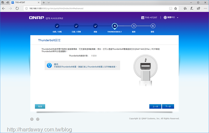This screenshot has height=133, width=209.
Task: Click the Thunderbolt設定 heading
Action: coord(49,40)
